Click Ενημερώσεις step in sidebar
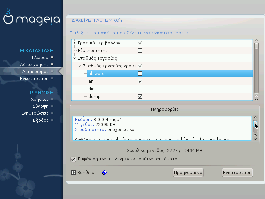The image size is (265, 199). pos(35,113)
